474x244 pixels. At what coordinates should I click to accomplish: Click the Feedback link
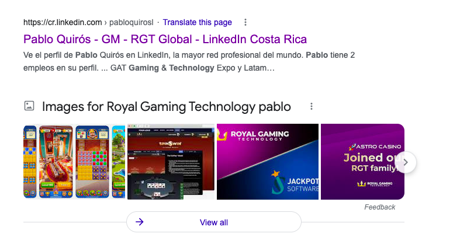point(380,207)
